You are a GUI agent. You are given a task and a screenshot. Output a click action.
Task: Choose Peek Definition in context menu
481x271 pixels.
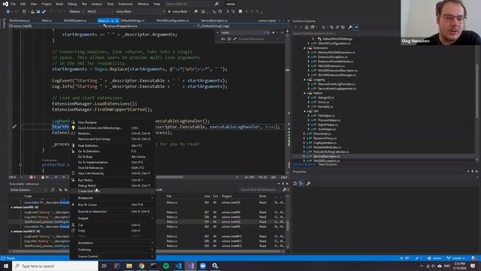coord(112,145)
